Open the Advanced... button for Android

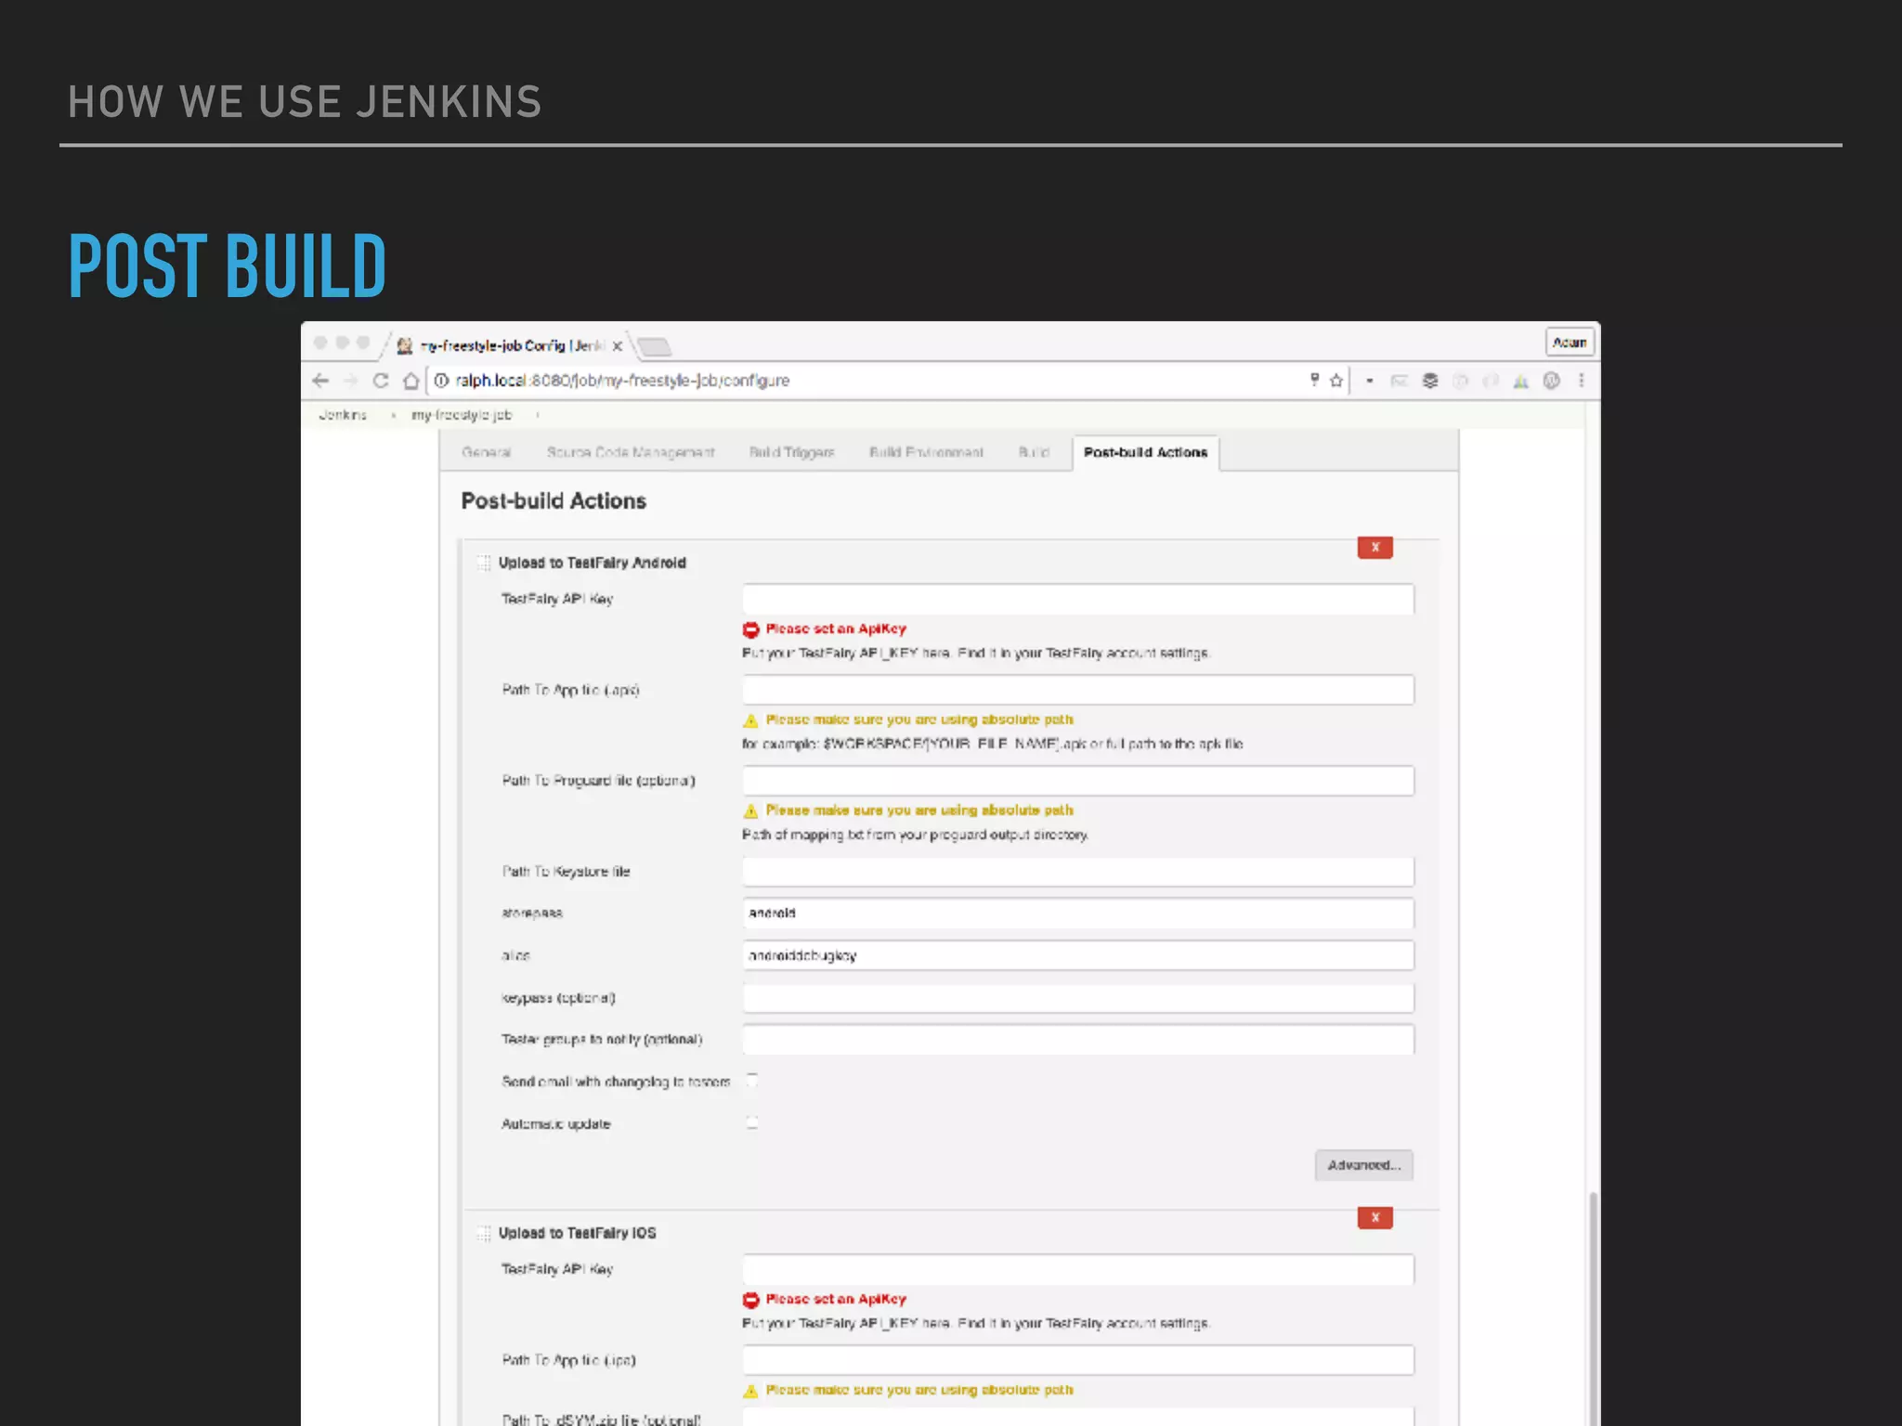click(x=1363, y=1165)
